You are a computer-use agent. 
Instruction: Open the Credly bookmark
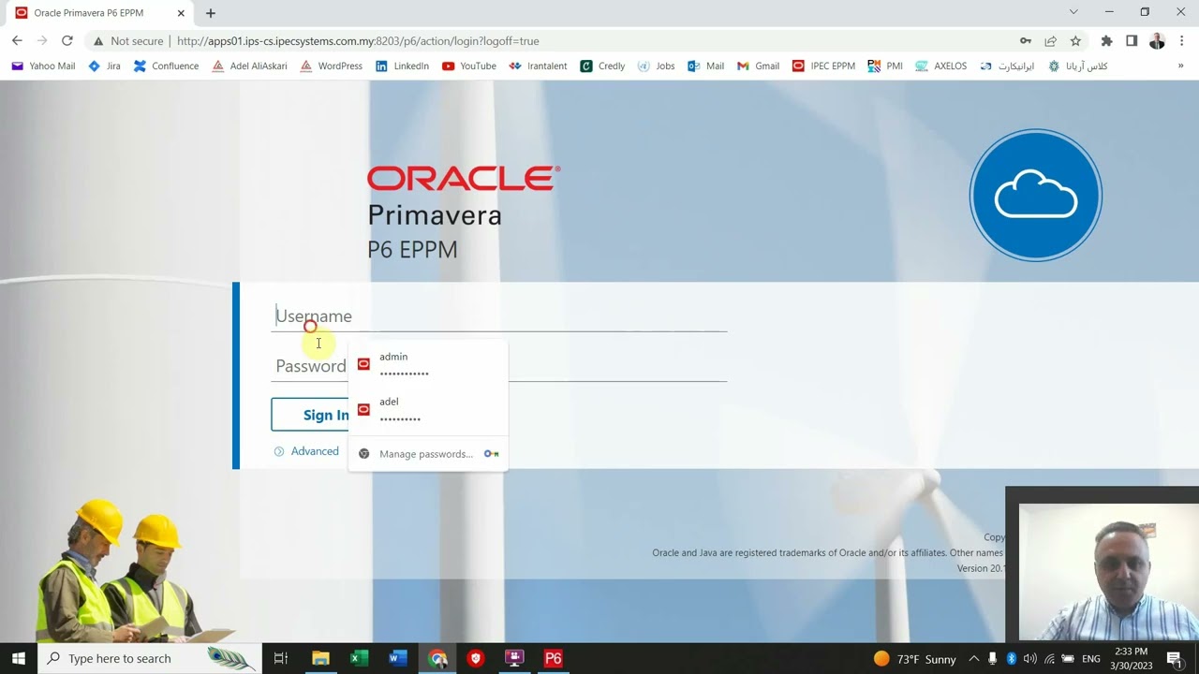(x=602, y=66)
